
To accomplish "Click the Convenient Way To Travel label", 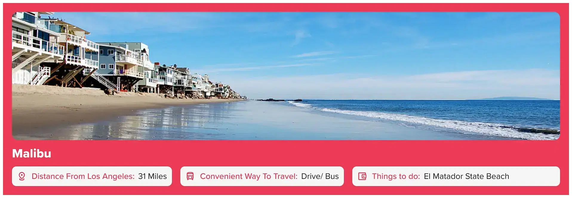I will pos(249,176).
